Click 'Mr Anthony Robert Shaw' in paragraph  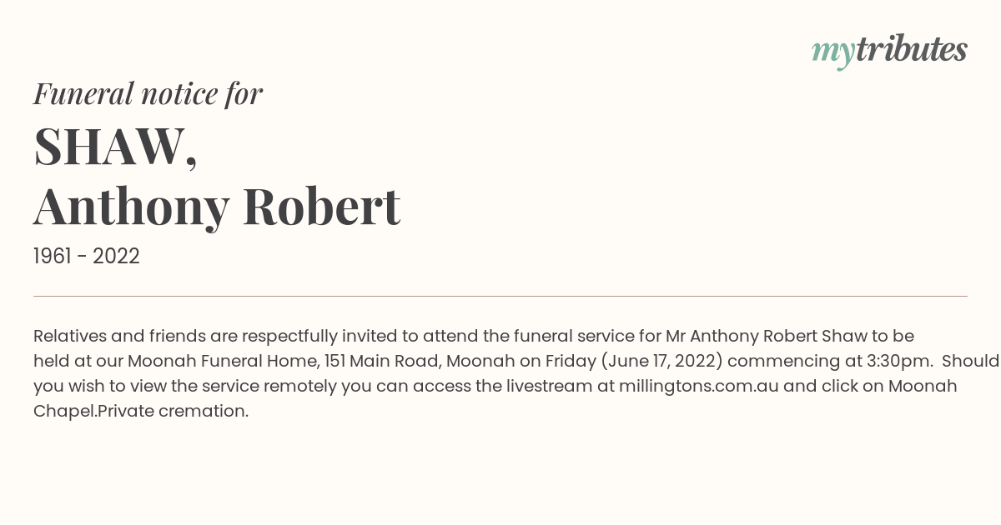coord(766,336)
